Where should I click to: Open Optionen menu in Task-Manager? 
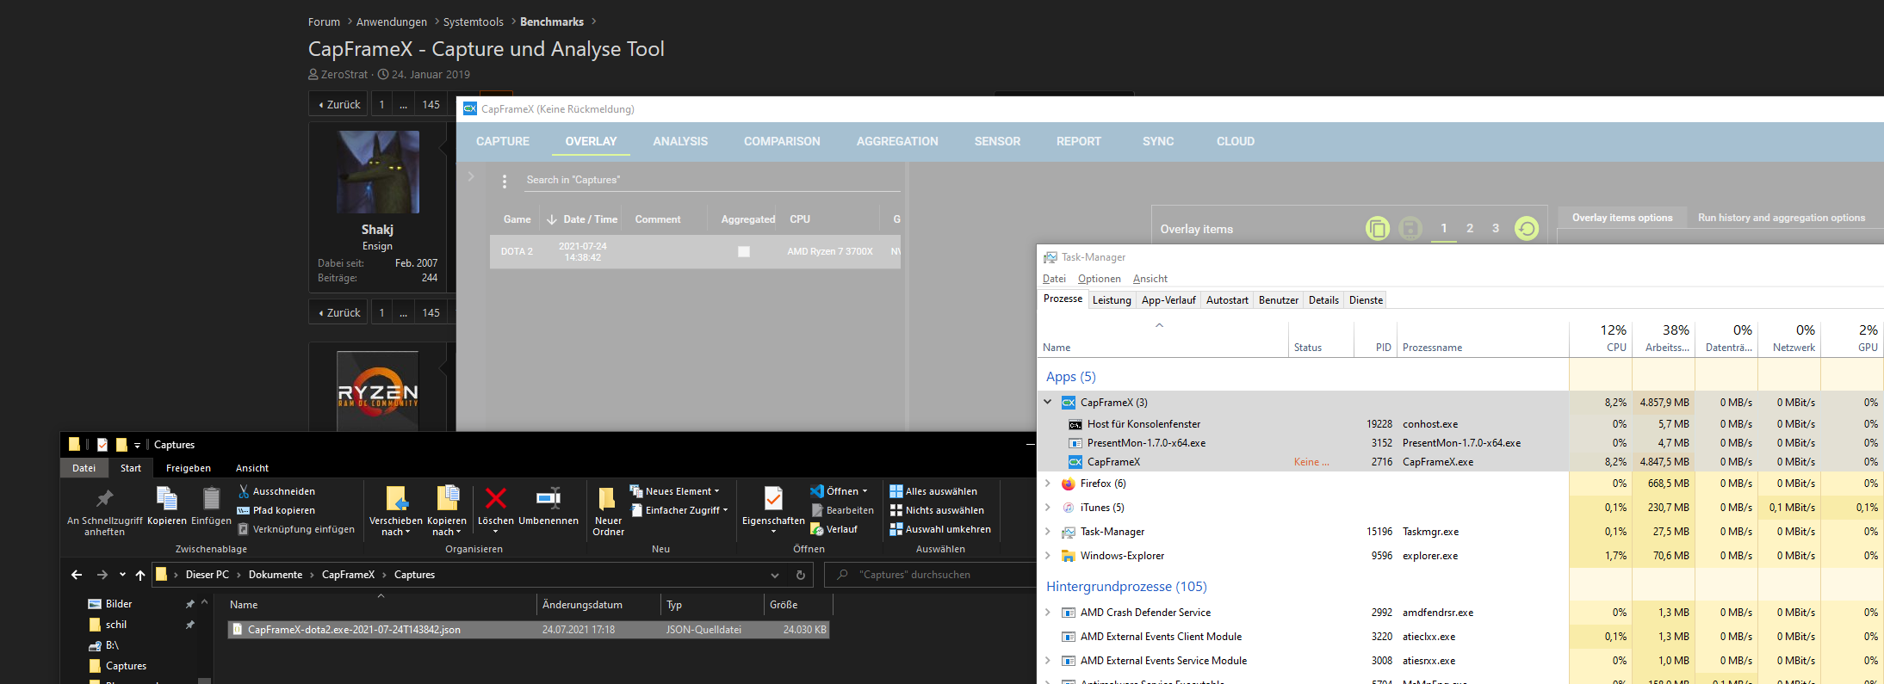tap(1099, 279)
